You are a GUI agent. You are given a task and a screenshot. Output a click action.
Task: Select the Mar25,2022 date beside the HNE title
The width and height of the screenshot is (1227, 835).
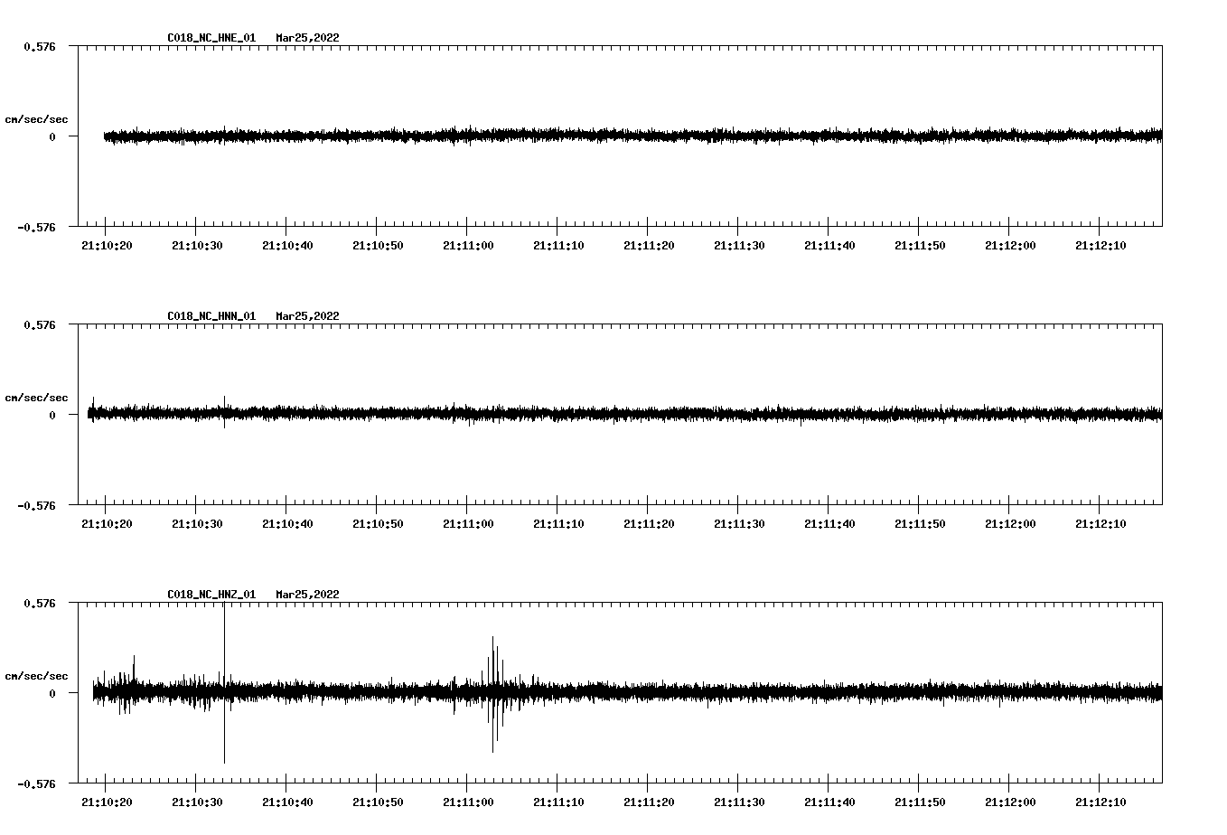tap(307, 38)
